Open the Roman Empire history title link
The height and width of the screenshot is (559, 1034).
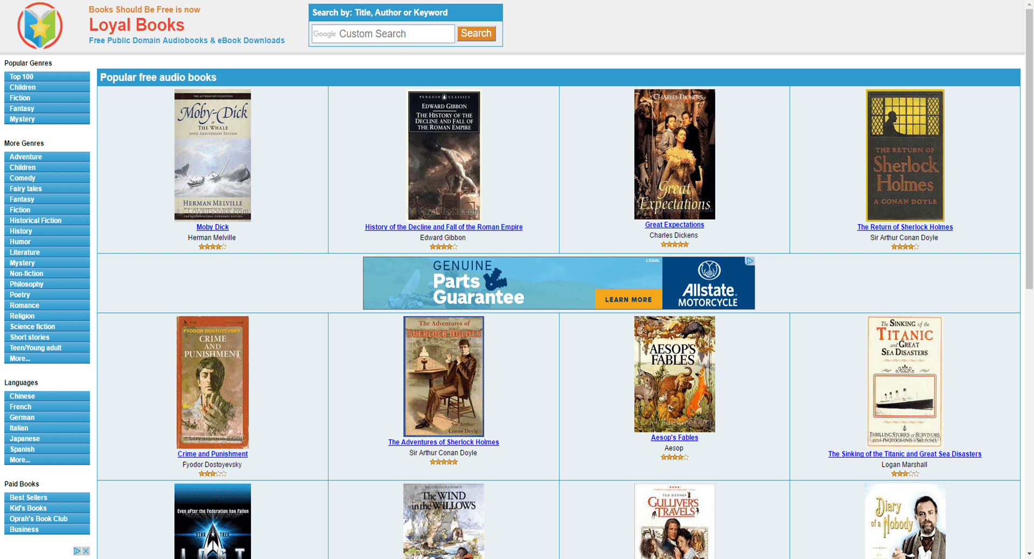(x=444, y=227)
